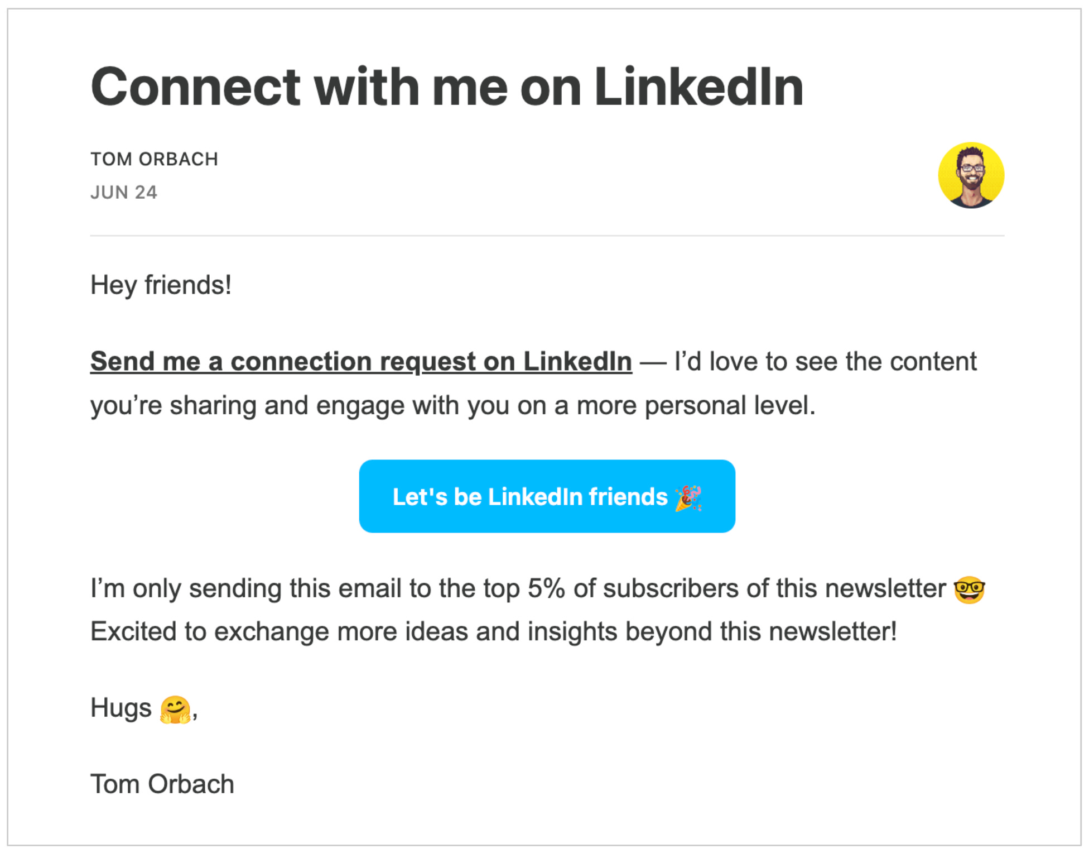Click the word 'LinkedIn' in the headline
Viewport: 1089px width, 853px height.
(698, 87)
